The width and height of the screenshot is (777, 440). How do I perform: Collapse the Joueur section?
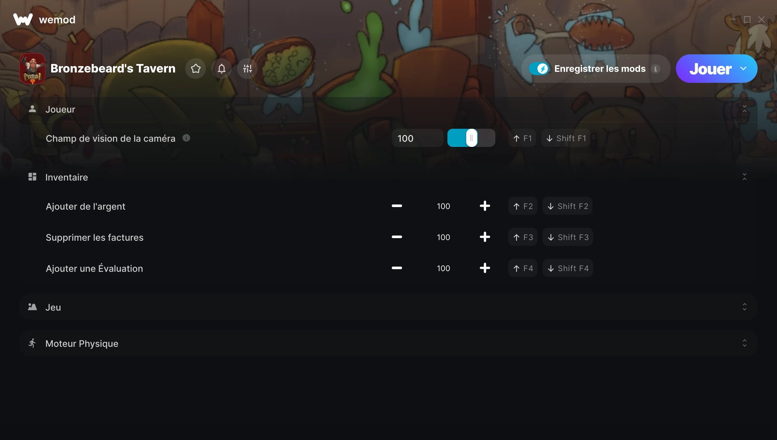point(744,109)
